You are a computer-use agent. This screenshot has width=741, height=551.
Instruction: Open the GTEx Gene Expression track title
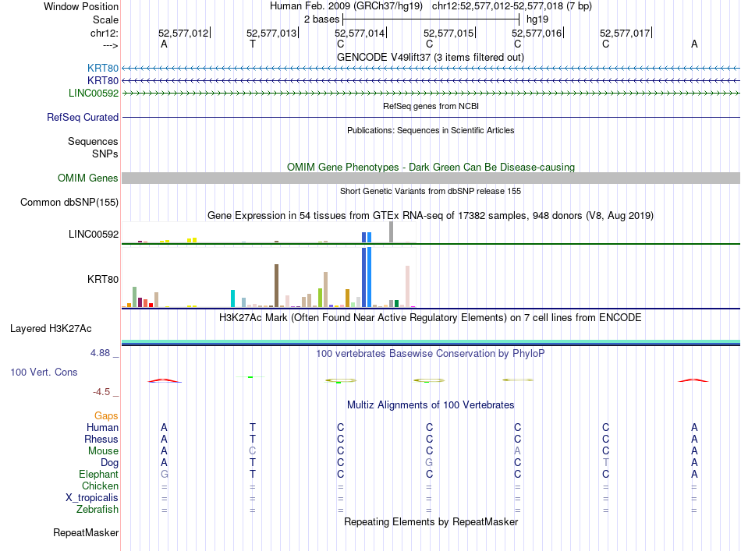[x=431, y=215]
